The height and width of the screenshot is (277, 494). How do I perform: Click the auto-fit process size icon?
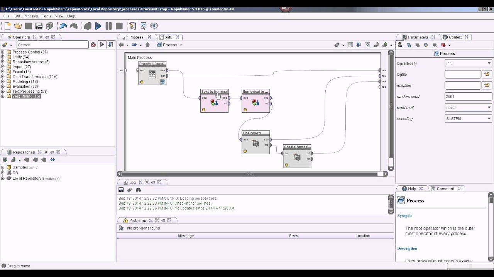367,45
